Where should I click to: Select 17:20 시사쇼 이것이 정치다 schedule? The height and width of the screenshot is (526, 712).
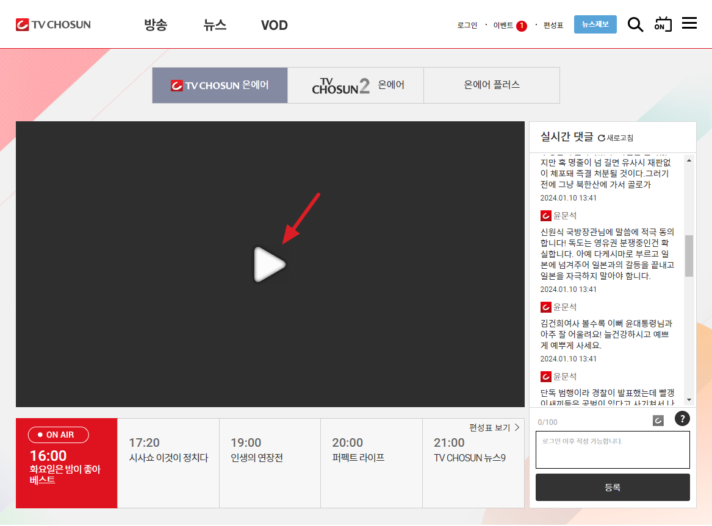(x=168, y=463)
